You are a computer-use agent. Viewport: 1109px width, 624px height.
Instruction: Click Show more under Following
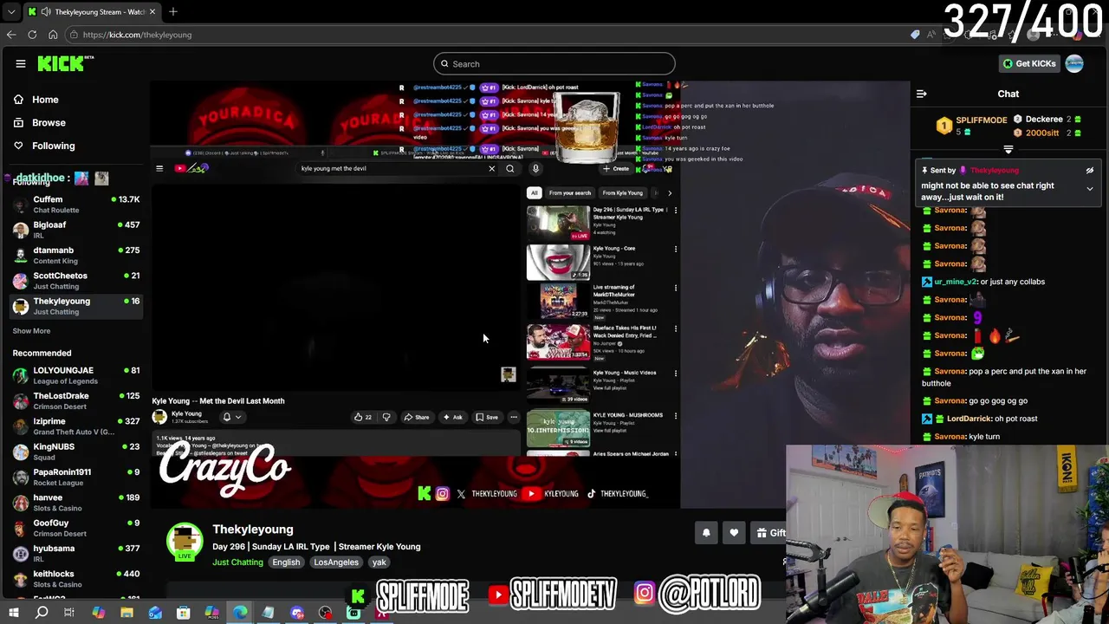tap(31, 331)
